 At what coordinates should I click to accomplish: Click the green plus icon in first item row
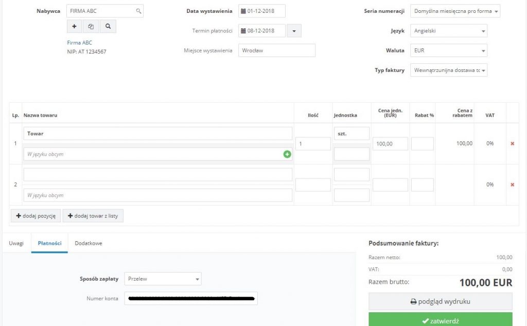287,154
